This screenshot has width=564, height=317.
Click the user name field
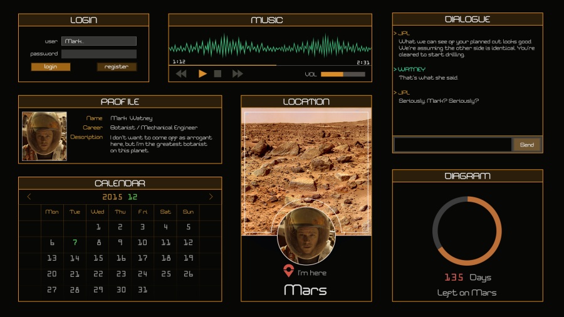point(99,41)
